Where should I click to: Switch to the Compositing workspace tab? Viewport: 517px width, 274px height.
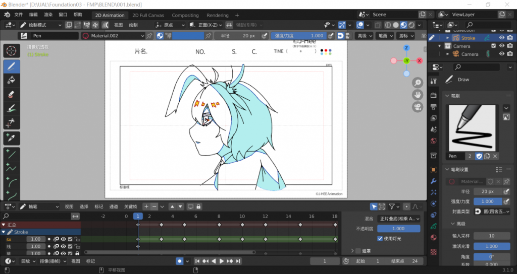click(185, 15)
